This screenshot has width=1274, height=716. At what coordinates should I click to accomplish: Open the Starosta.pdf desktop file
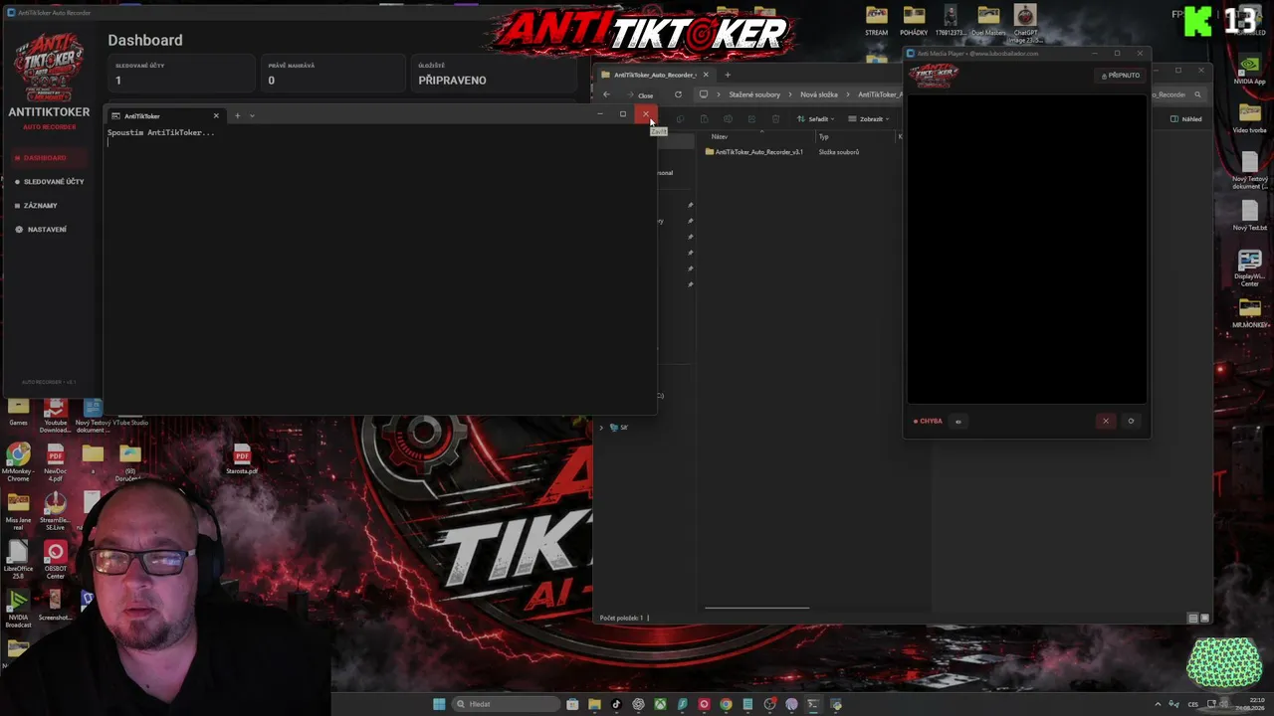[x=242, y=459]
